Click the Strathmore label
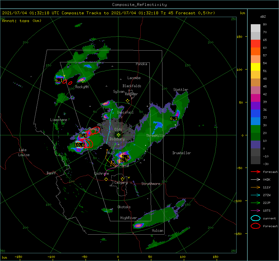Image resolution: width=279 pixels, height=261 pixels. click(151, 184)
